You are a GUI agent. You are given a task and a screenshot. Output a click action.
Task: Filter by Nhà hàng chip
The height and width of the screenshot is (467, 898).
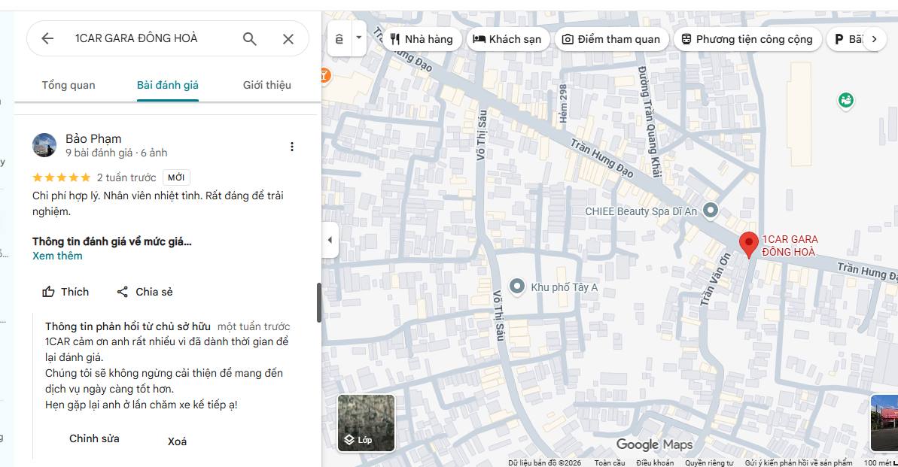422,39
